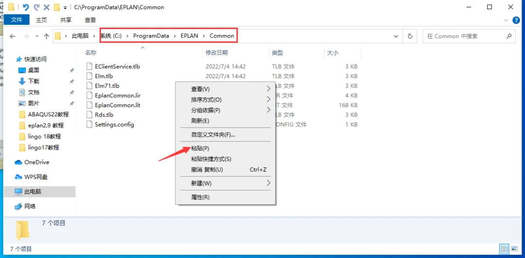
Task: Open the 查看(V) context submenu
Action: click(226, 89)
